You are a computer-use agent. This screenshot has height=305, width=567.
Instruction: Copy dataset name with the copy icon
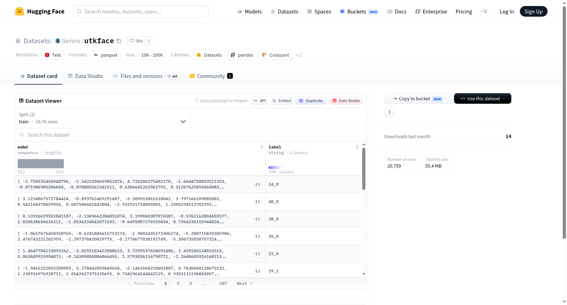click(x=119, y=41)
